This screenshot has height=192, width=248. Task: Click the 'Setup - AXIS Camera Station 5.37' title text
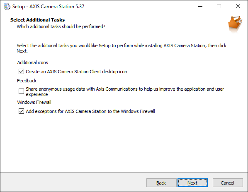(49, 7)
